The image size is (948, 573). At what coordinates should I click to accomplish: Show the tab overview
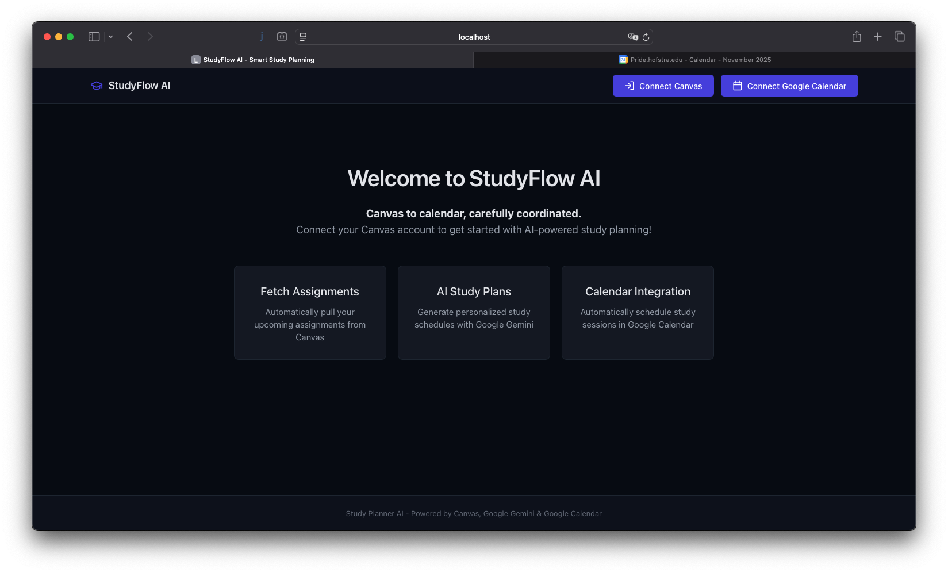(900, 37)
